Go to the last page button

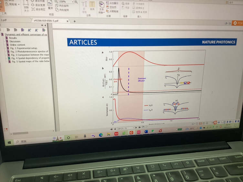tap(140, 127)
